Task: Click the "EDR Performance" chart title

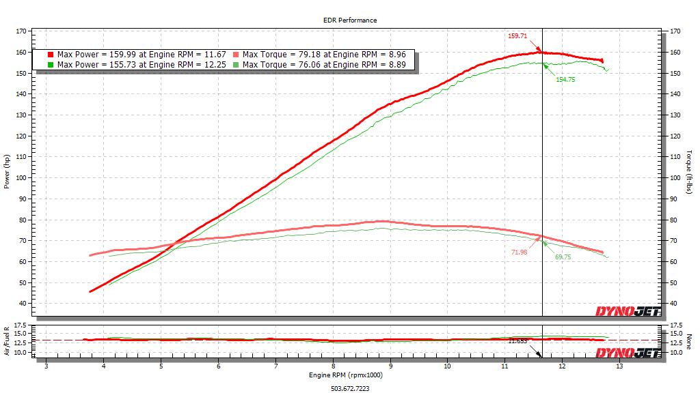Action: pos(350,20)
